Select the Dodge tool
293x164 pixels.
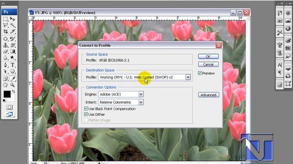12,58
